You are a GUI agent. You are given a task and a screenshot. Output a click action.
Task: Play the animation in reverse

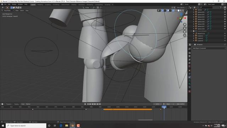[93, 104]
